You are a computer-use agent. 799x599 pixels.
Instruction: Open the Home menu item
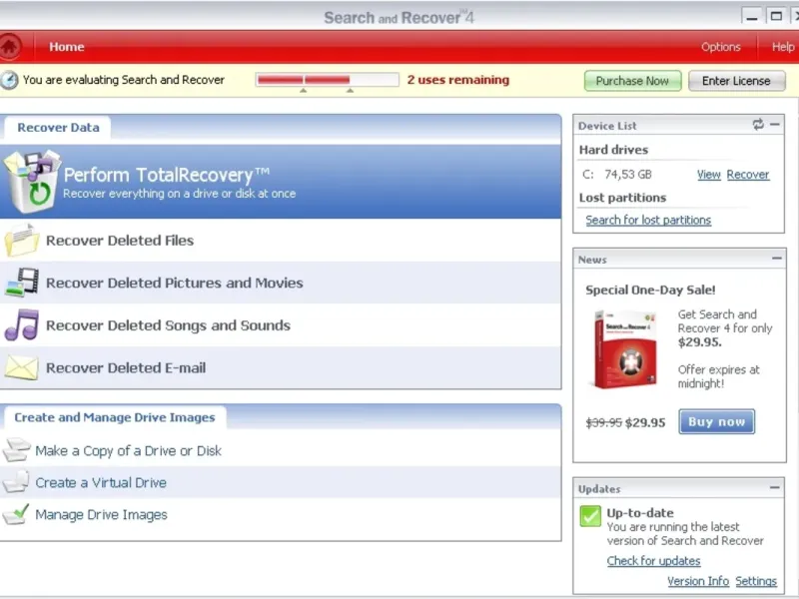pos(67,47)
